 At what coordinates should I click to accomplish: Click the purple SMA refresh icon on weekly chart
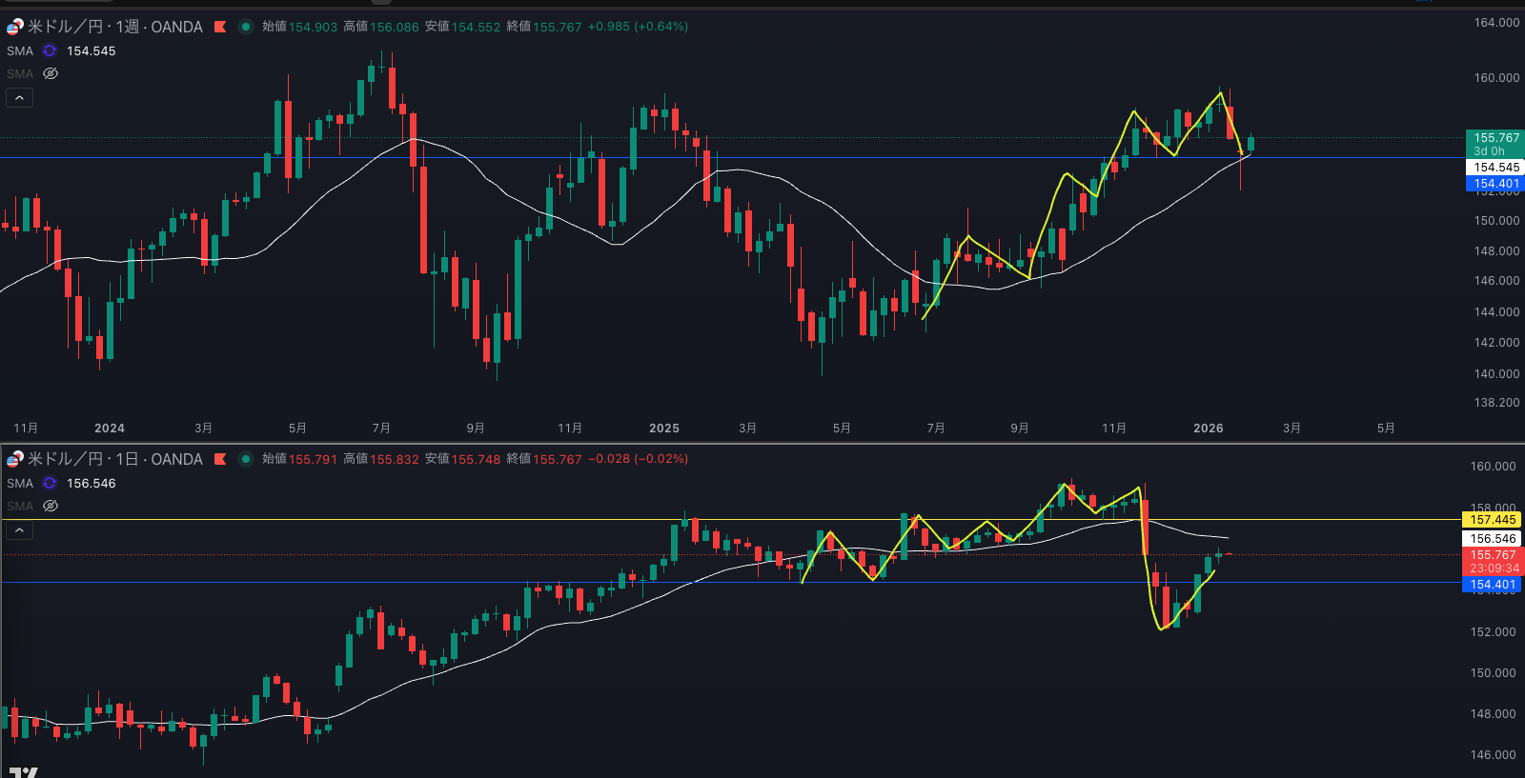tap(50, 51)
